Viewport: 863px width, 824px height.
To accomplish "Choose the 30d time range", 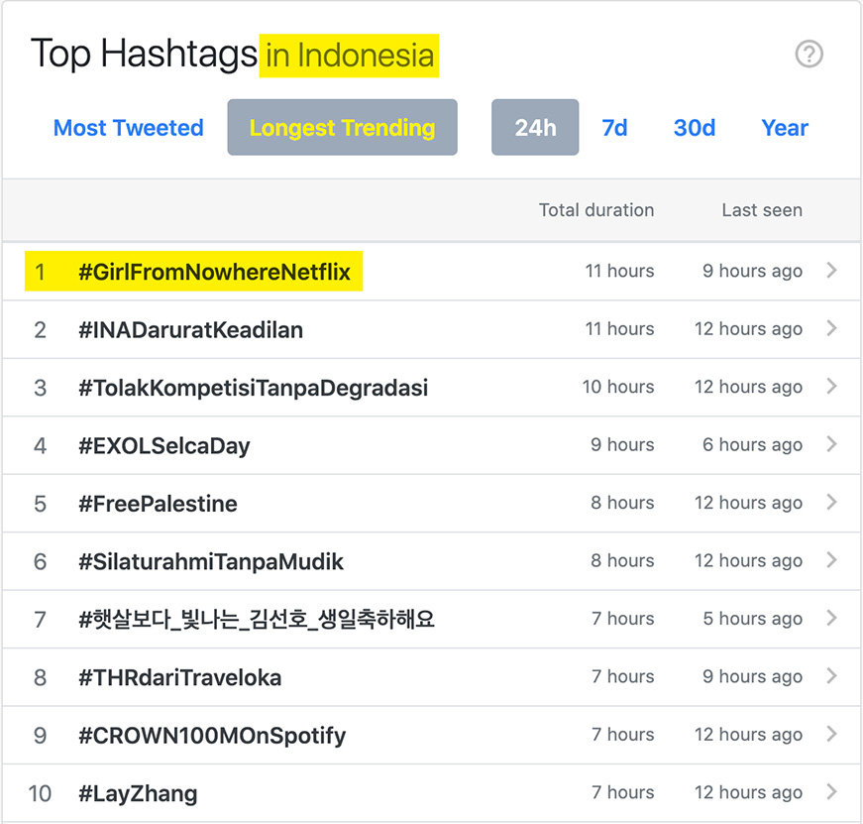I will point(695,128).
